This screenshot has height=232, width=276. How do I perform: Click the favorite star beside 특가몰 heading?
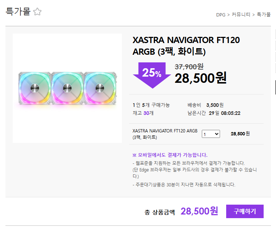[x=37, y=12]
